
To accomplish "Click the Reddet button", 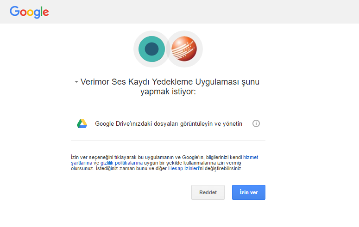I will tap(208, 192).
